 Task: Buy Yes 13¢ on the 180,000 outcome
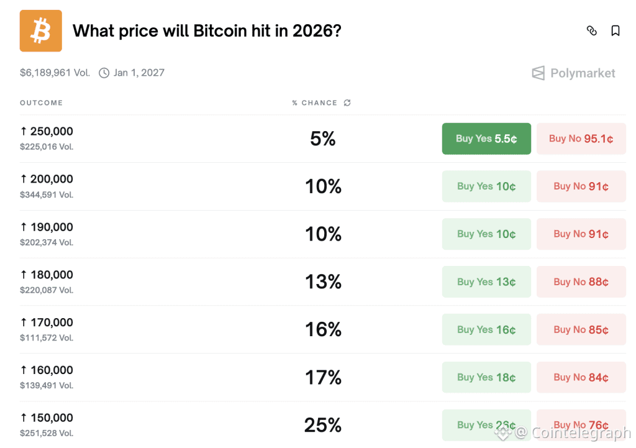click(x=486, y=282)
